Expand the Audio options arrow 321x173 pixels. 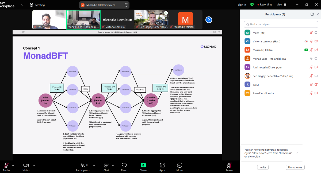coord(13,165)
